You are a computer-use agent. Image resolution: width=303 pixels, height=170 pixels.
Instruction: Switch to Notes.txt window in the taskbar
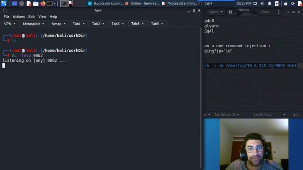coord(180,3)
